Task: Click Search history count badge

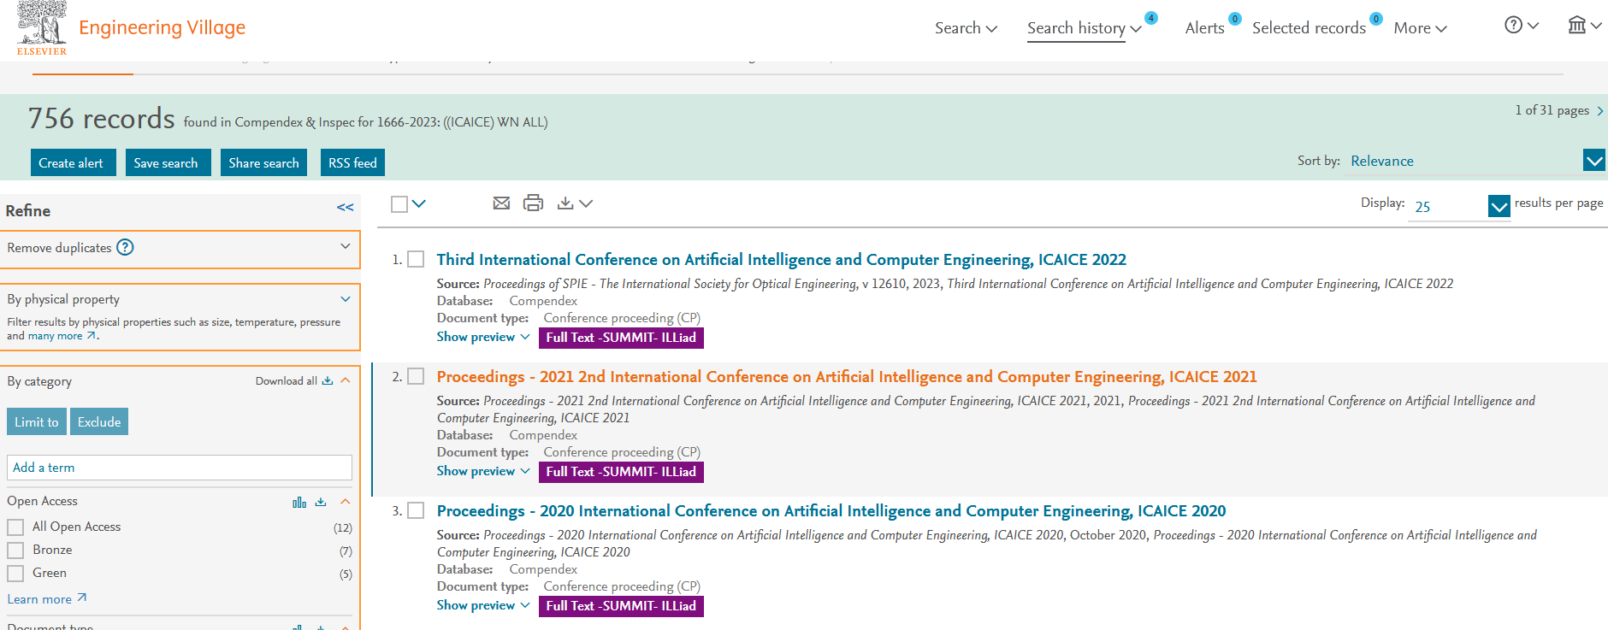Action: click(x=1151, y=18)
